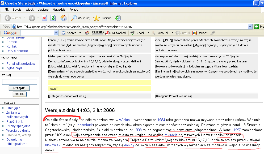The image size is (264, 154).
Task: Follow the chamburk link
Action: click(85, 125)
